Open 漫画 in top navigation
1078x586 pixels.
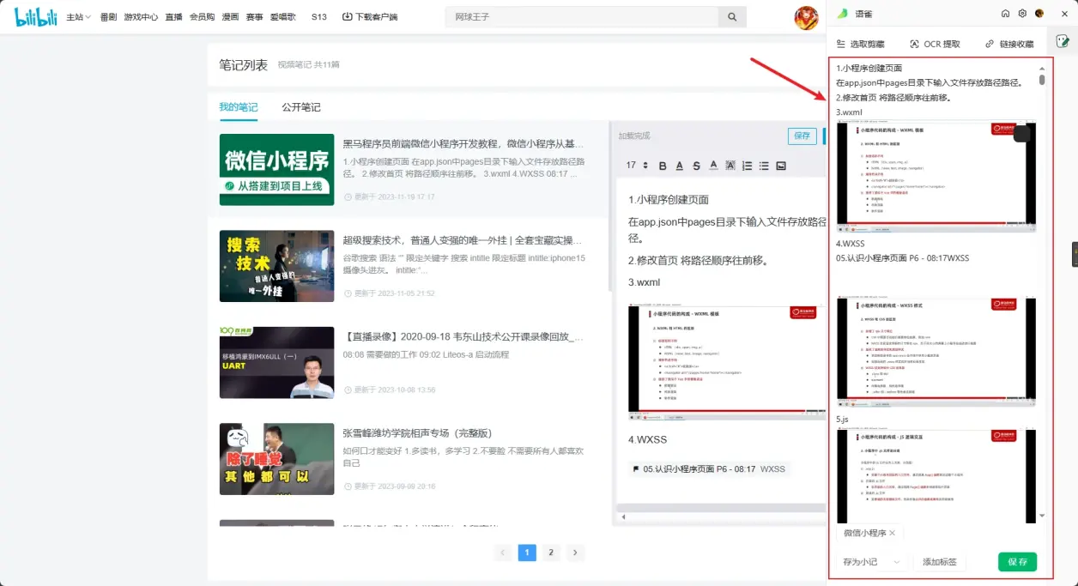(230, 16)
